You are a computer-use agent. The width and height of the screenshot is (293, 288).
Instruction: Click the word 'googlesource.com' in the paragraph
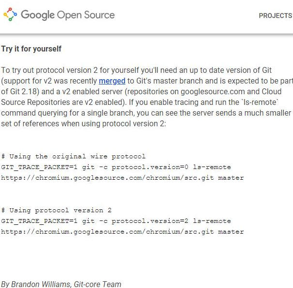(x=213, y=92)
